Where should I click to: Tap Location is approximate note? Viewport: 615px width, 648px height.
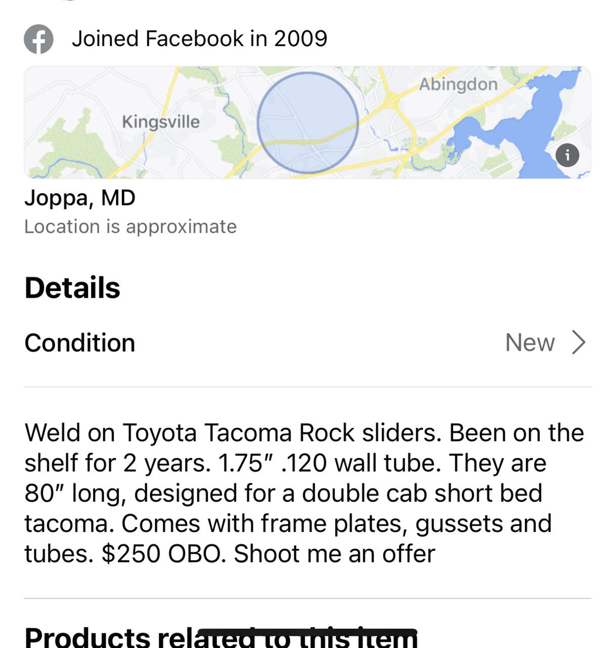point(130,227)
